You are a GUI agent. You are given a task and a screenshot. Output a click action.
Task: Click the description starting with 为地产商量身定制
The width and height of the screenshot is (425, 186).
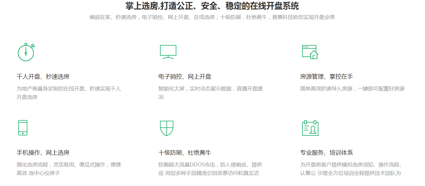(69, 93)
